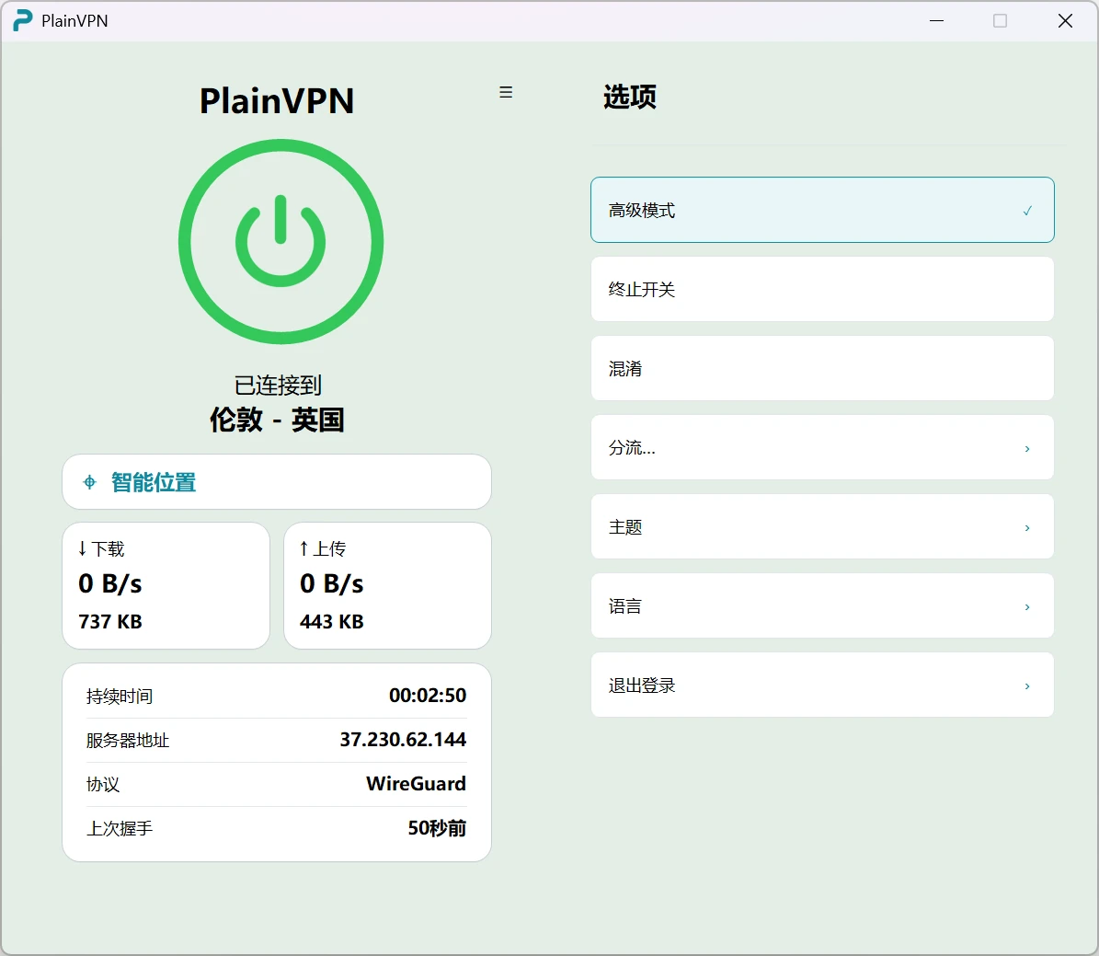
Task: Click the crosshair icon beside 智能位置
Action: (x=90, y=482)
